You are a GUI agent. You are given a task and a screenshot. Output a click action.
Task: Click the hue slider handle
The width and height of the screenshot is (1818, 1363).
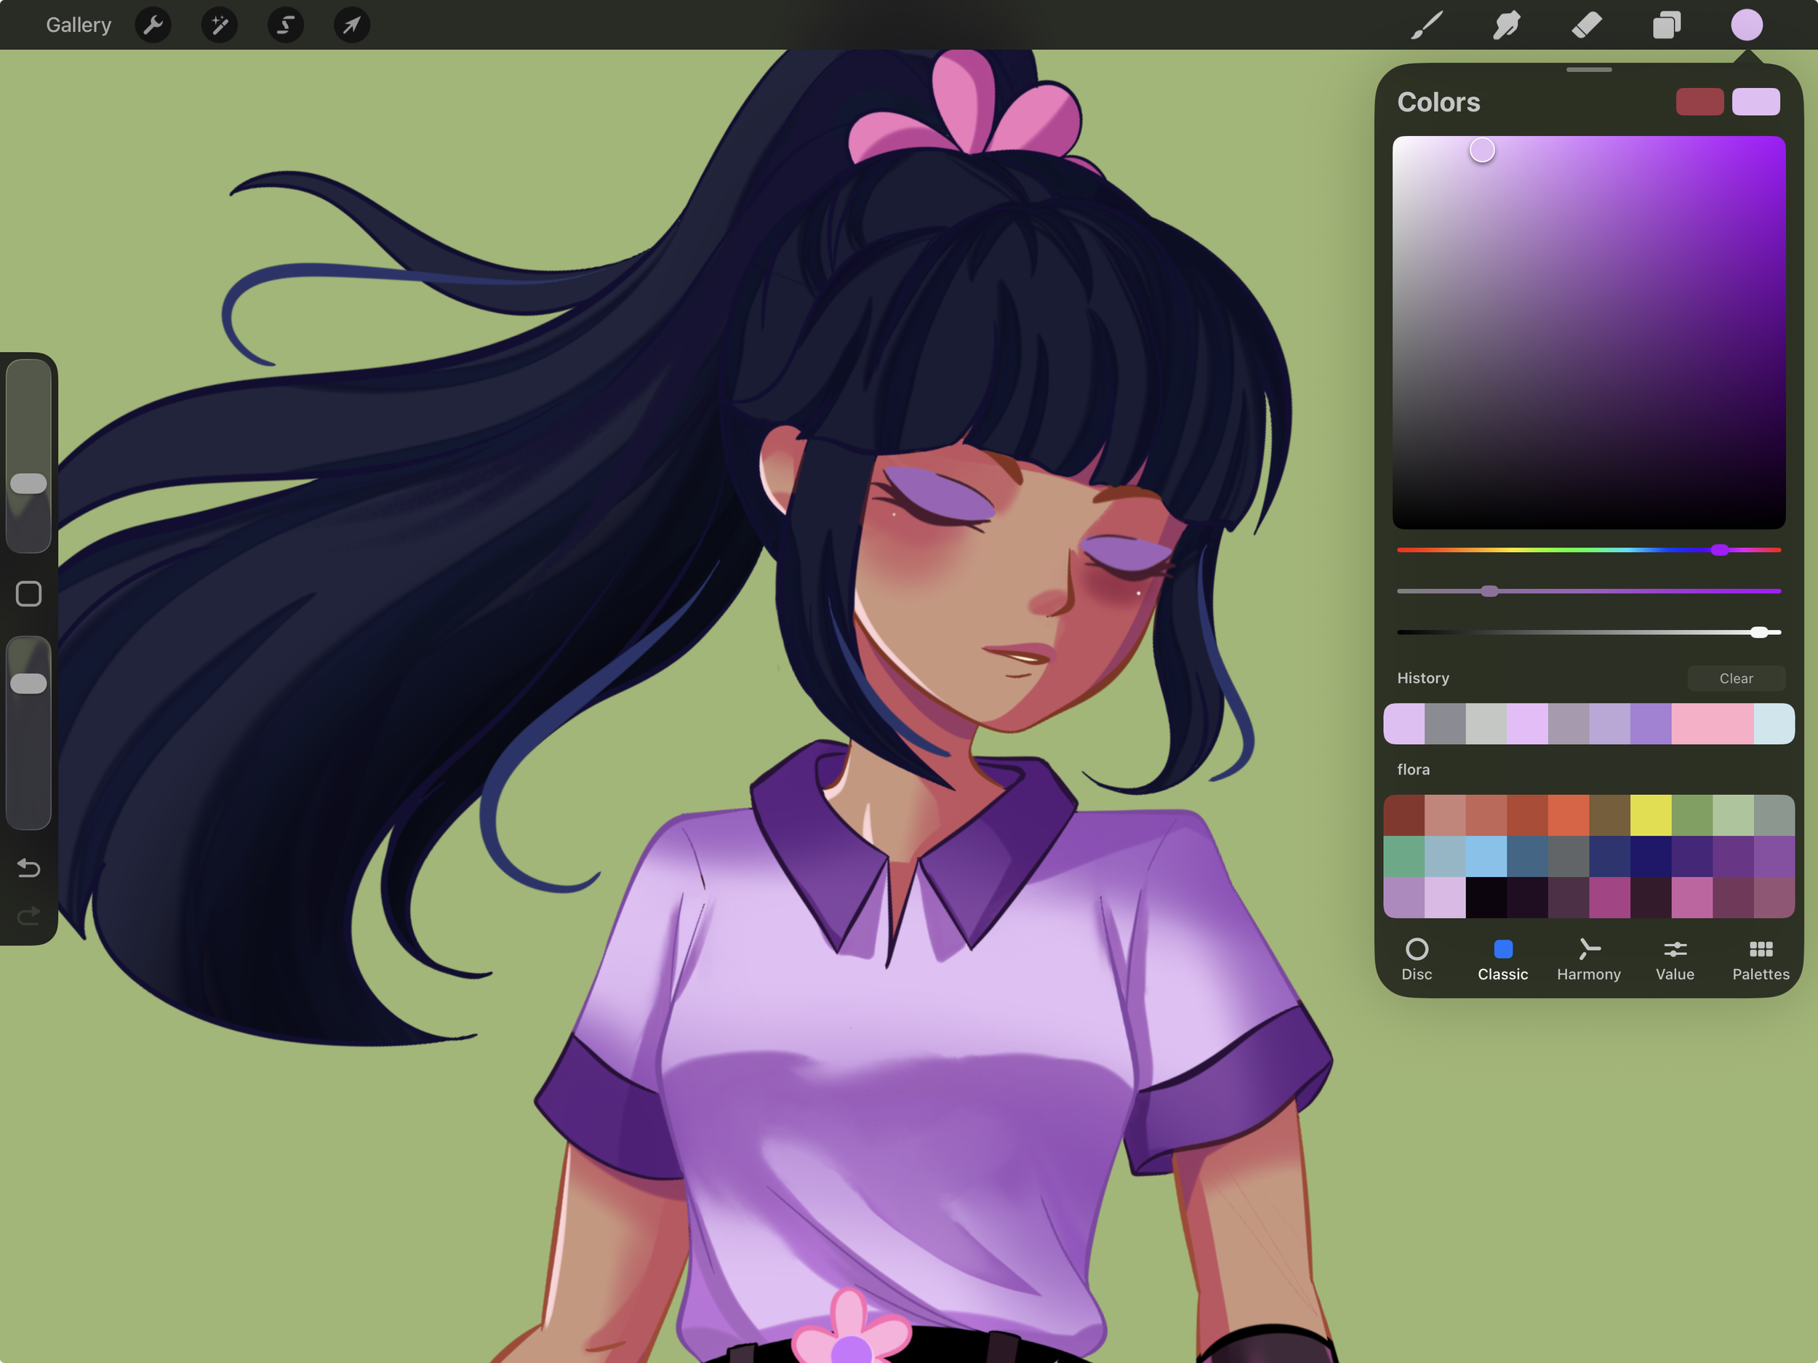click(x=1719, y=550)
